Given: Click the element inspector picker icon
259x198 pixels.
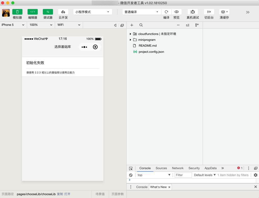Looking at the screenshot, I should tap(131, 168).
